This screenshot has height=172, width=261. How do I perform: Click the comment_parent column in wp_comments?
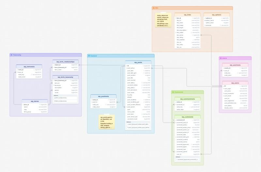coord(187,152)
